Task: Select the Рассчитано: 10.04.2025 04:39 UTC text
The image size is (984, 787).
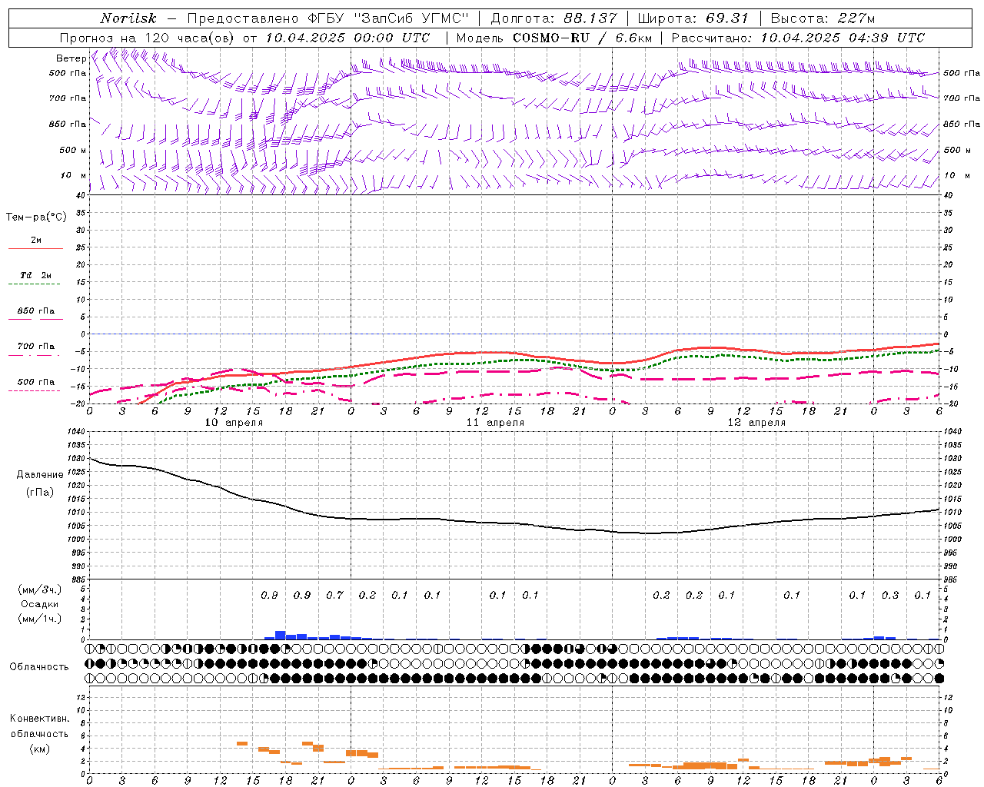Action: [x=798, y=38]
